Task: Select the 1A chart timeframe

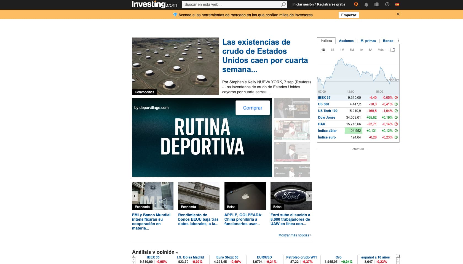Action: point(361,50)
